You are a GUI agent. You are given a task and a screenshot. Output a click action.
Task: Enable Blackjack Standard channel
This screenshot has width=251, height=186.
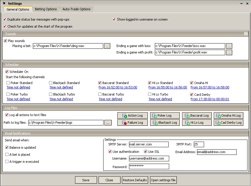pyautogui.click(x=51, y=83)
